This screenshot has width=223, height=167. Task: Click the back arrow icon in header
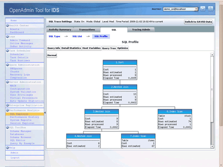click(x=203, y=9)
